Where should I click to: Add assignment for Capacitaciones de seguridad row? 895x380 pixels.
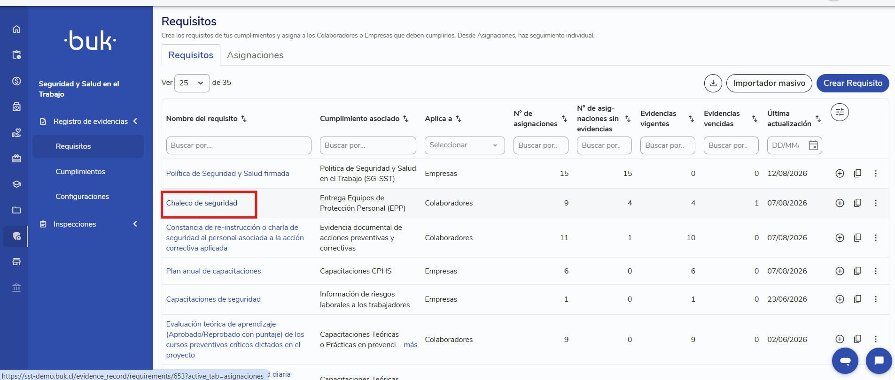point(840,299)
